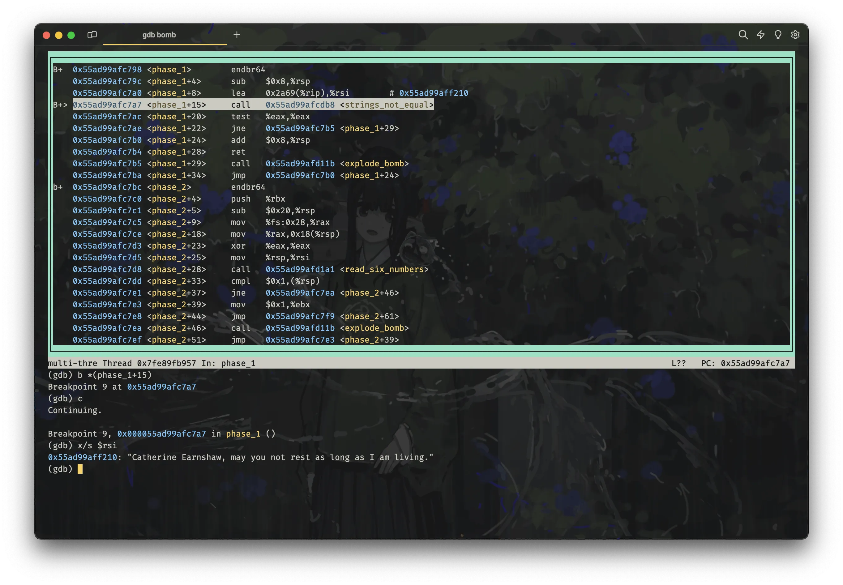Click the b+ breakpoint marker on the phase_2 line
The height and width of the screenshot is (585, 843).
[58, 187]
